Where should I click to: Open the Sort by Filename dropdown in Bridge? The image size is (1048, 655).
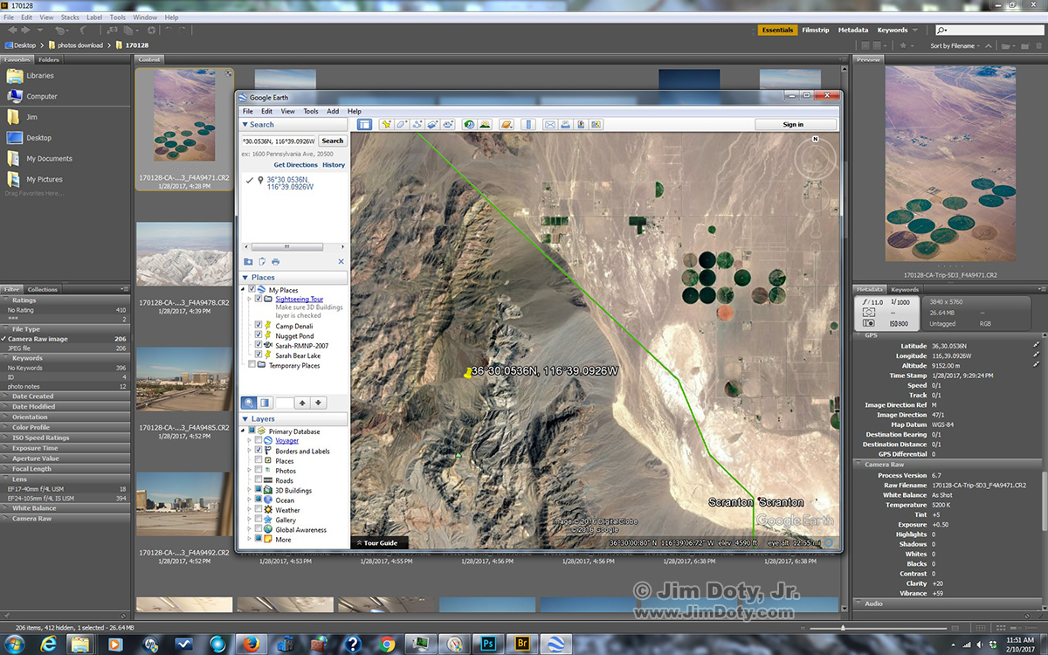(x=955, y=45)
